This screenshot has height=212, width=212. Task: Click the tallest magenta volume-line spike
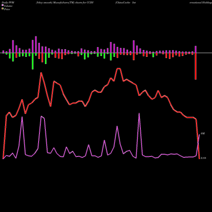coord(139,113)
